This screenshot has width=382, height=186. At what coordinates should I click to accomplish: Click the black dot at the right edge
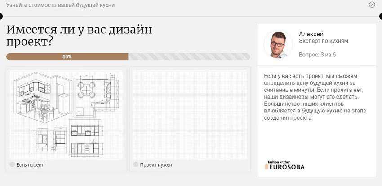tap(380, 17)
